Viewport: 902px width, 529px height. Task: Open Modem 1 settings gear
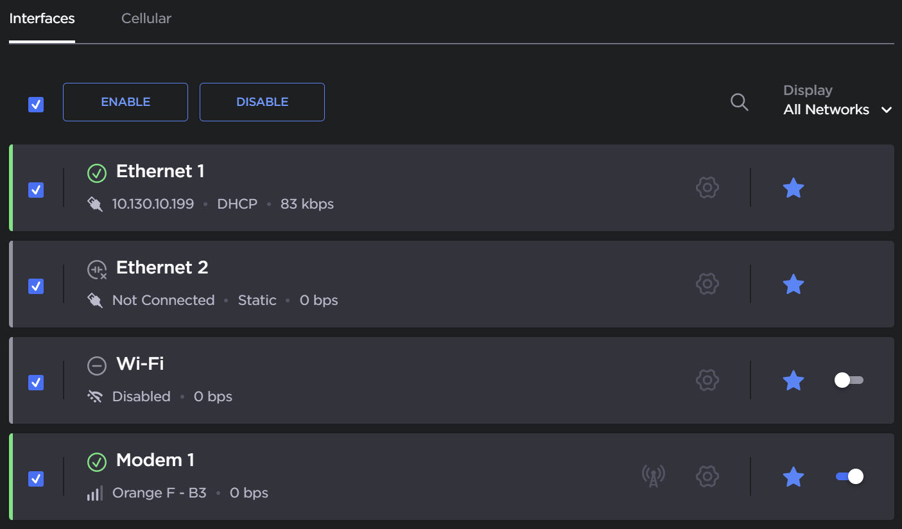(x=707, y=476)
